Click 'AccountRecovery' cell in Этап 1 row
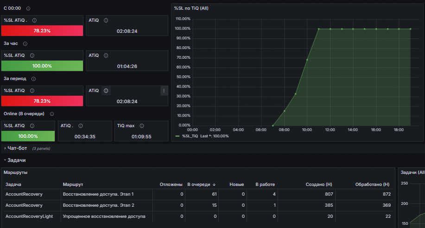This screenshot has height=228, width=425. point(24,194)
